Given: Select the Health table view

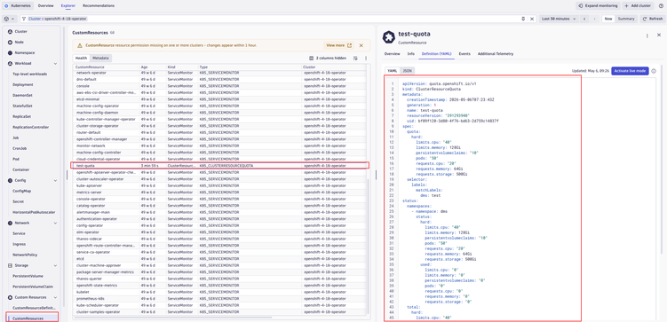Looking at the screenshot, I should coord(81,59).
